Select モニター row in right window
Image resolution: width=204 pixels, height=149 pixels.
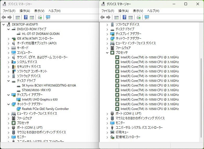(x=120, y=123)
